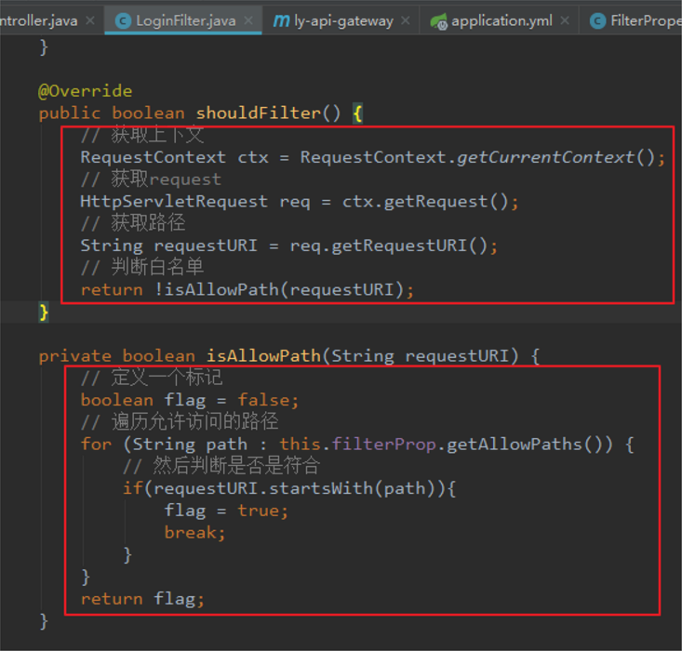Switch to the application.yml tab
The height and width of the screenshot is (651, 682).
click(501, 20)
